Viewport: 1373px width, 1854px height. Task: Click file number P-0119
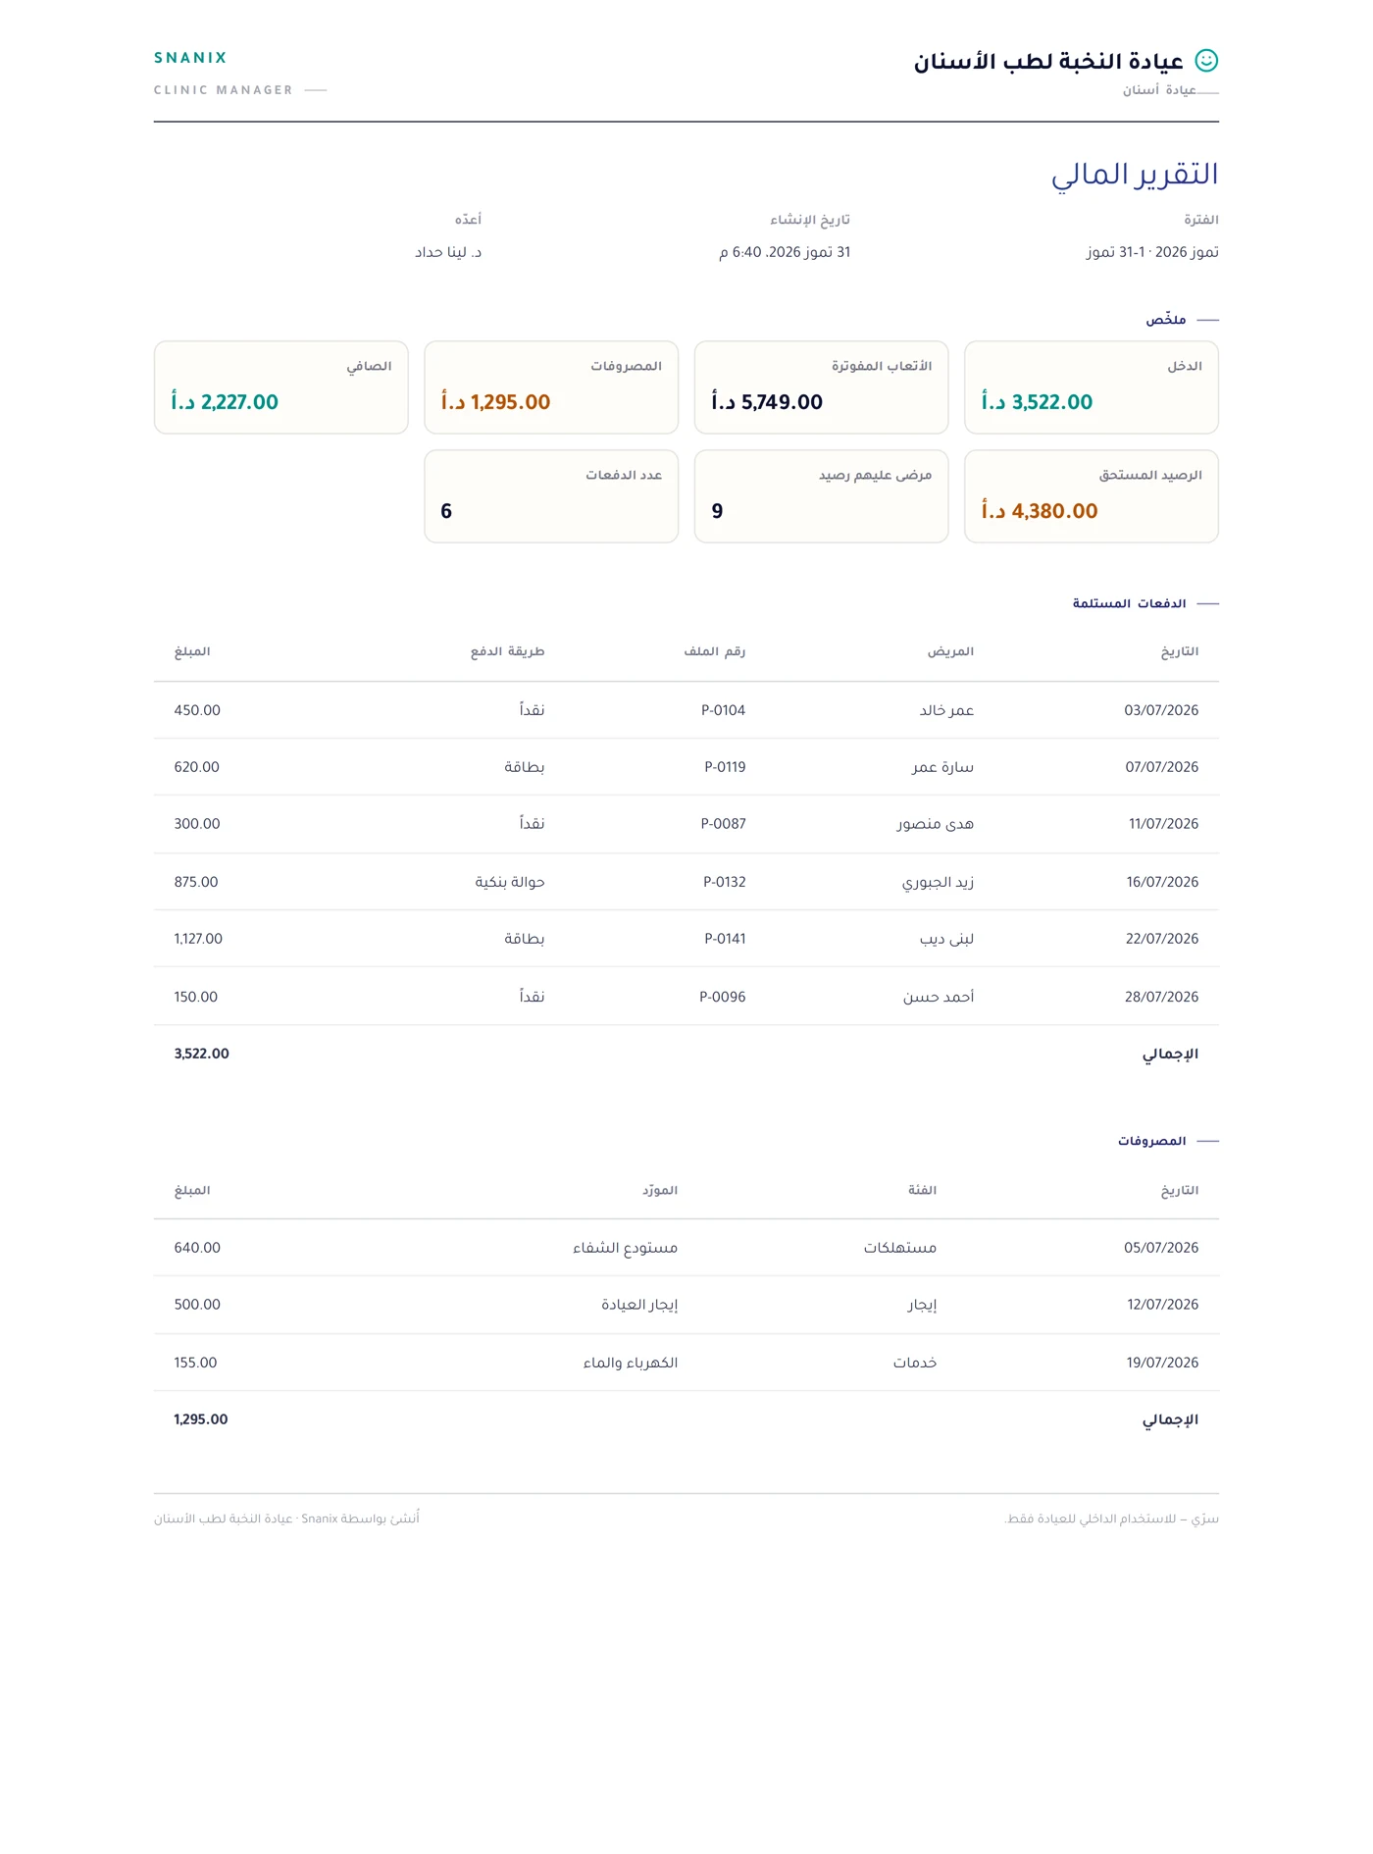click(725, 767)
